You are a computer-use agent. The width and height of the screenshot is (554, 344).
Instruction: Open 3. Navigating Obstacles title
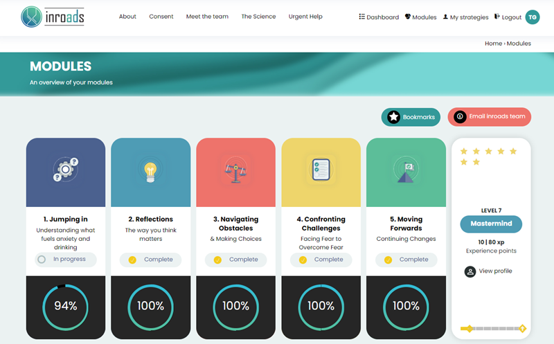click(x=235, y=224)
